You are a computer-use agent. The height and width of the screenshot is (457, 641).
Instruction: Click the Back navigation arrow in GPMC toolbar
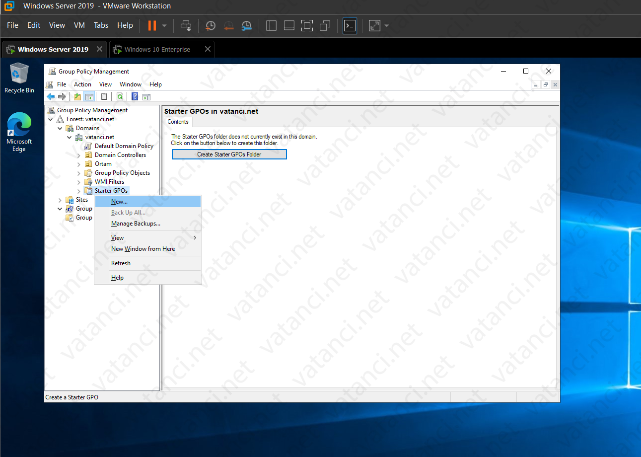[50, 96]
